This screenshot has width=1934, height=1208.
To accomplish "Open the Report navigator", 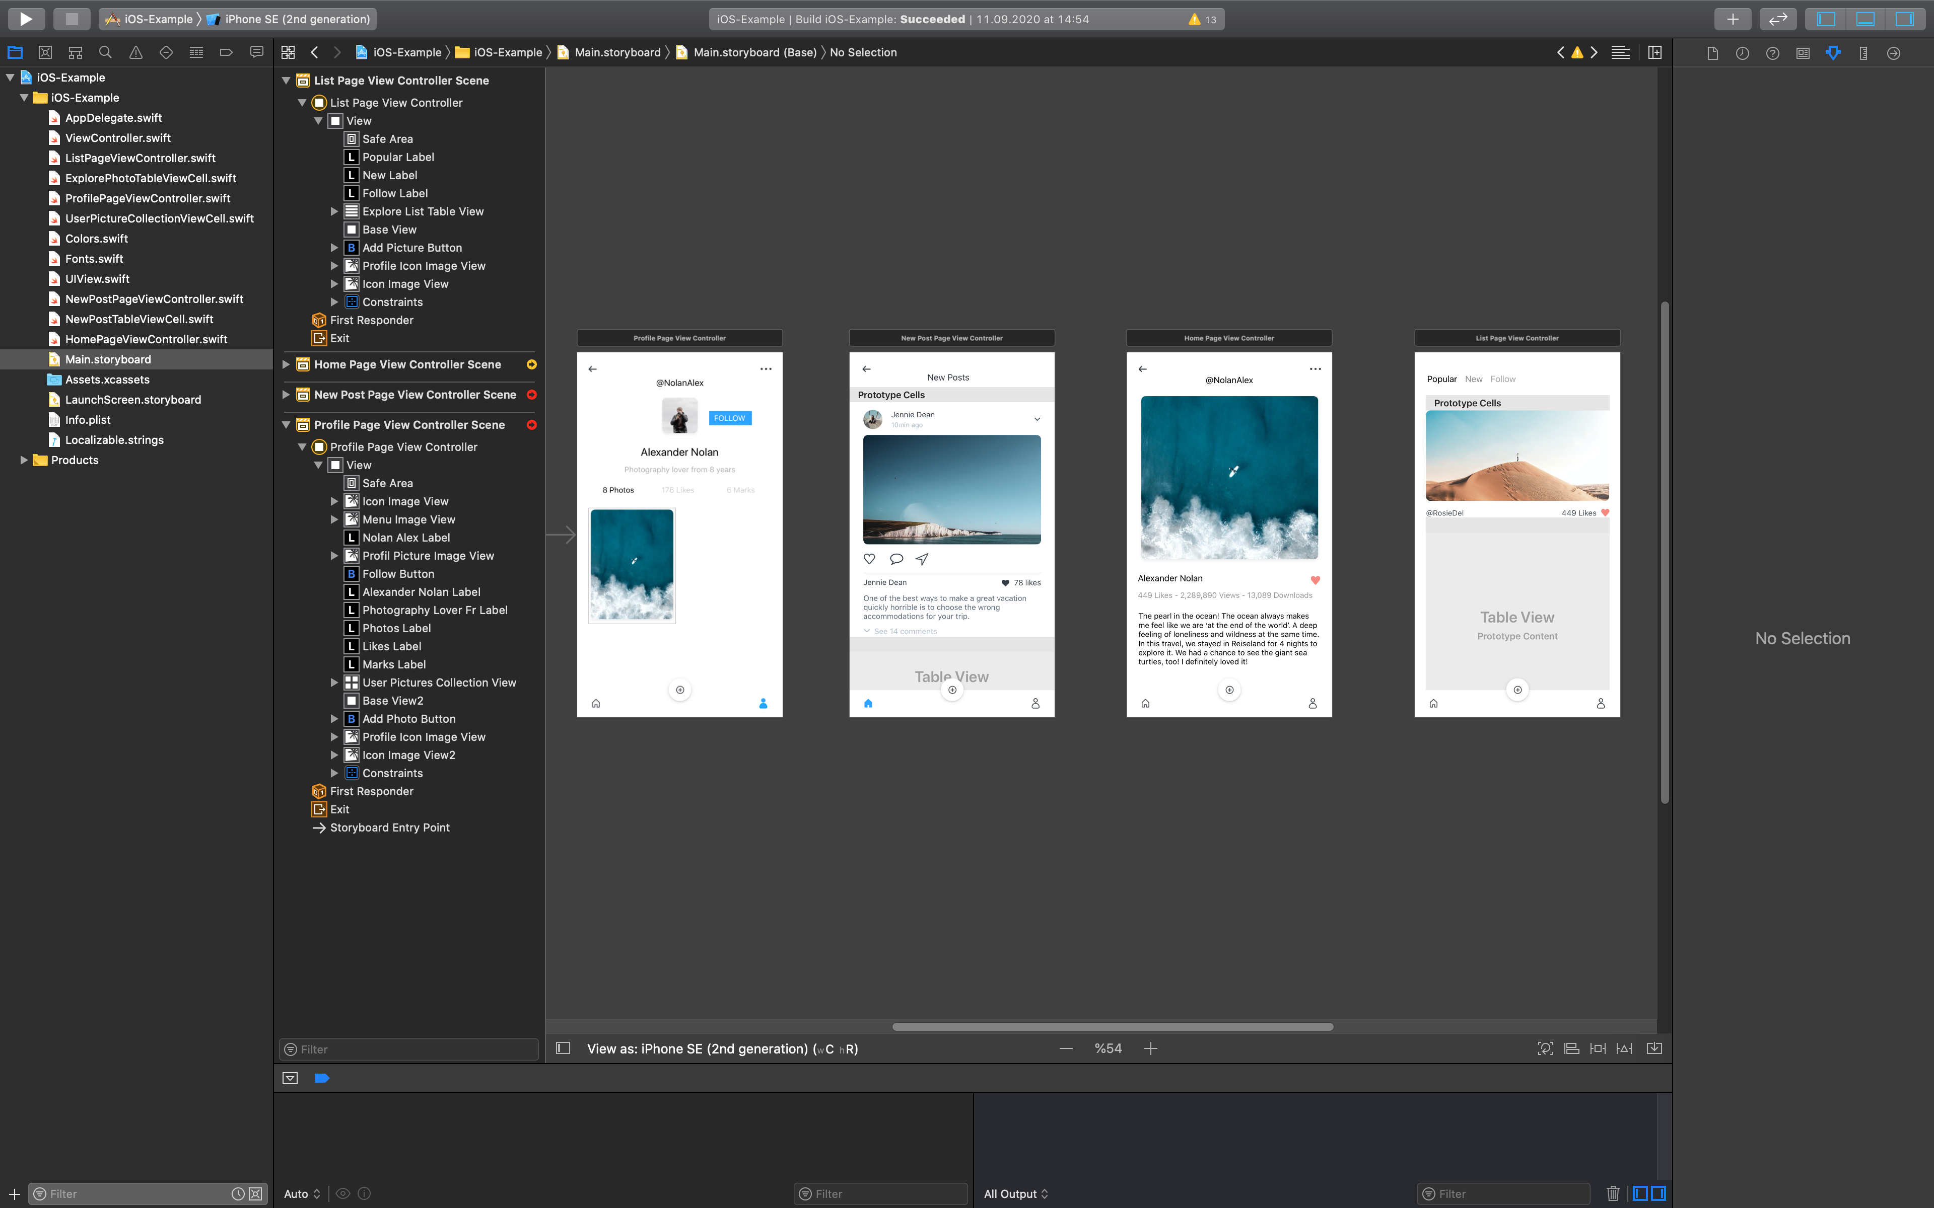I will (x=256, y=53).
